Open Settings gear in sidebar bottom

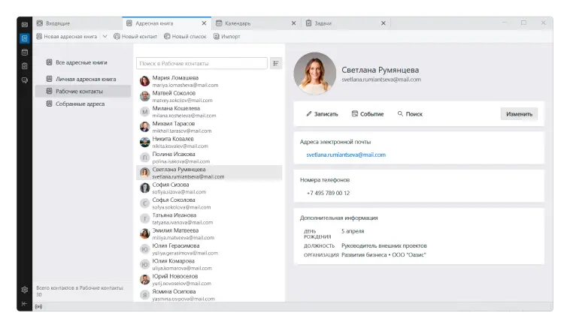pyautogui.click(x=24, y=290)
